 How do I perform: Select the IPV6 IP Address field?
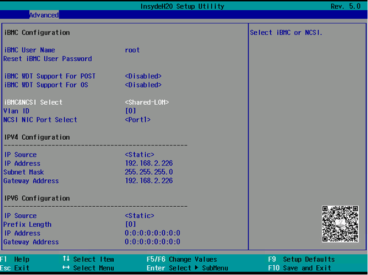click(152, 233)
